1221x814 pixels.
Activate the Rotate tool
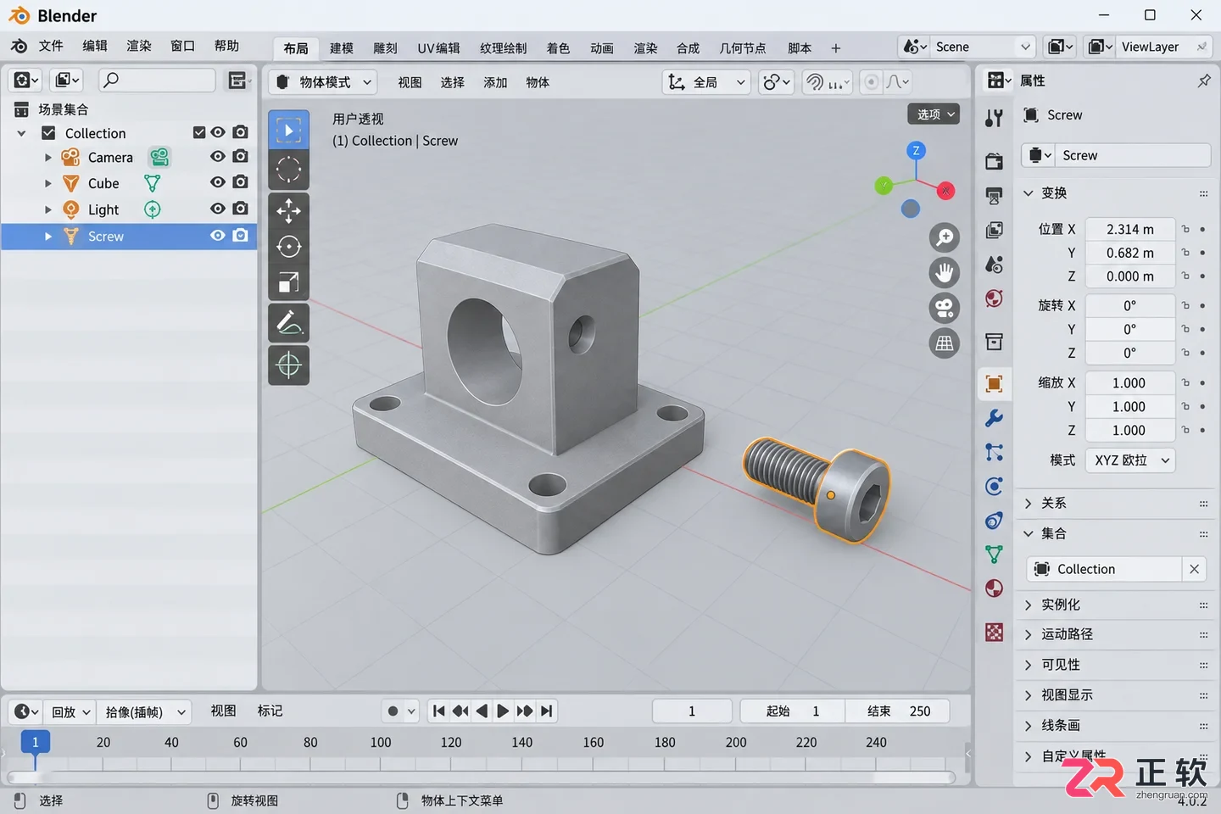[288, 247]
